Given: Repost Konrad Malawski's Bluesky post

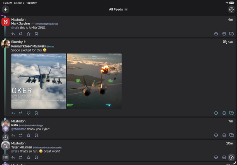Looking at the screenshot, I should tap(21, 113).
